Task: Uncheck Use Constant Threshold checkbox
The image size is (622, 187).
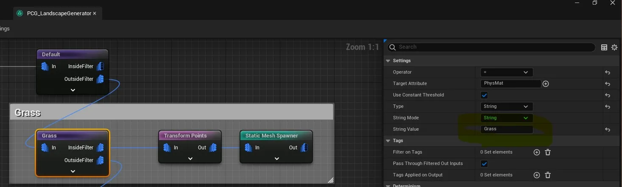Action: (x=484, y=95)
